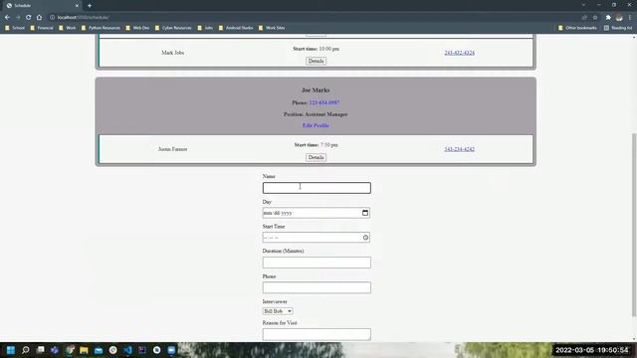Go to the browser home page icon
This screenshot has width=637, height=358.
[x=40, y=18]
